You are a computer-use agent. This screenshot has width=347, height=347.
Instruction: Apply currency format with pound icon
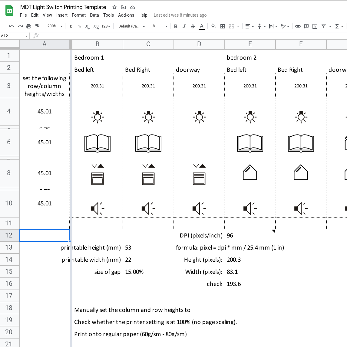pyautogui.click(x=71, y=26)
